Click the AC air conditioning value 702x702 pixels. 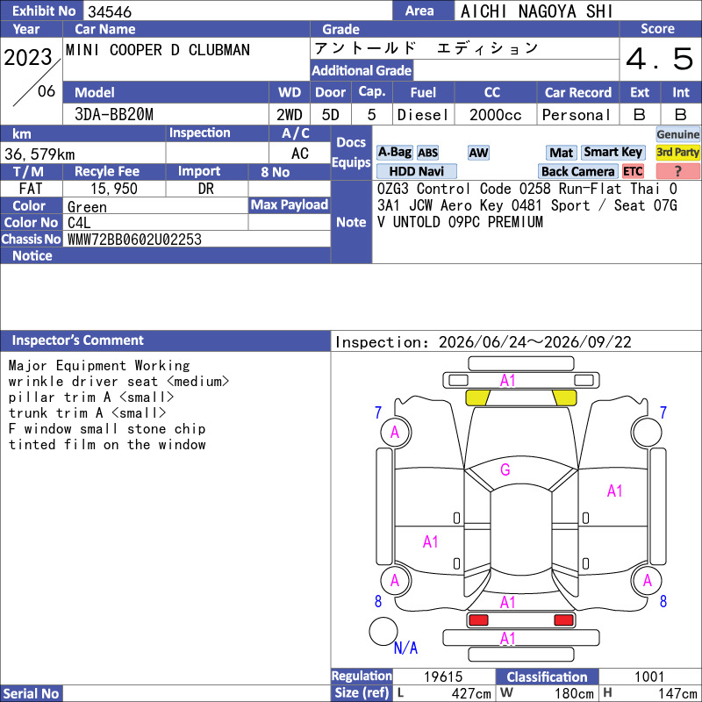[300, 154]
